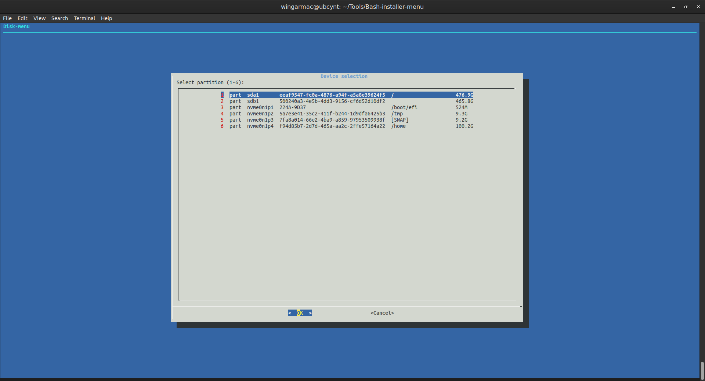This screenshot has height=381, width=705.
Task: Click the UUID 7fa8a014-66e2-4ba9-a859-97953509938f
Action: tap(332, 120)
